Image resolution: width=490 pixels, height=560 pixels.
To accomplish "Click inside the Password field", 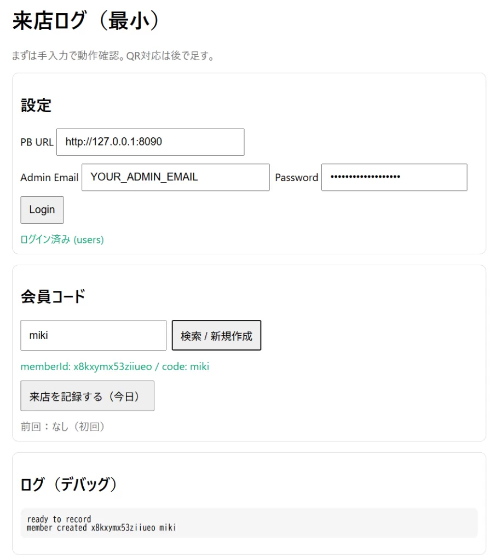I will [x=394, y=177].
